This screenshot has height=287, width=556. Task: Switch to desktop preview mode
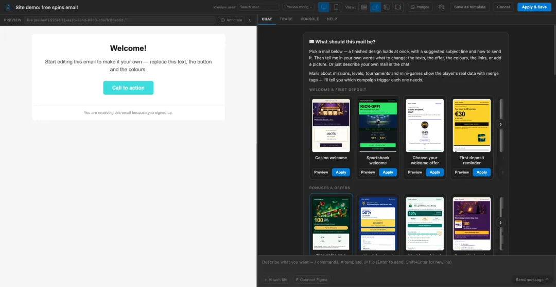(x=324, y=7)
